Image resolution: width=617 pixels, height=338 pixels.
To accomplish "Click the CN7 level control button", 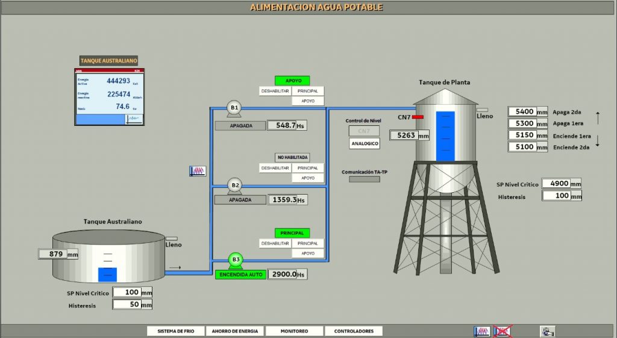I will [365, 131].
